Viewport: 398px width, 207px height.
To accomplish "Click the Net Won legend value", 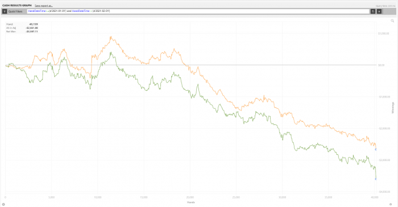I will click(32, 32).
